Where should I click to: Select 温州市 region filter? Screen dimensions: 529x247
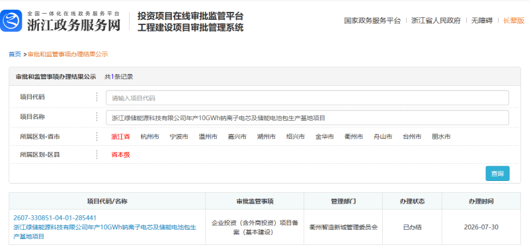click(208, 137)
